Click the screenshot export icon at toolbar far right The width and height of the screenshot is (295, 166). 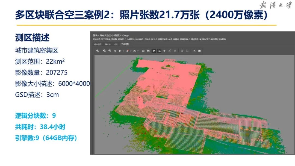pyautogui.click(x=199, y=51)
